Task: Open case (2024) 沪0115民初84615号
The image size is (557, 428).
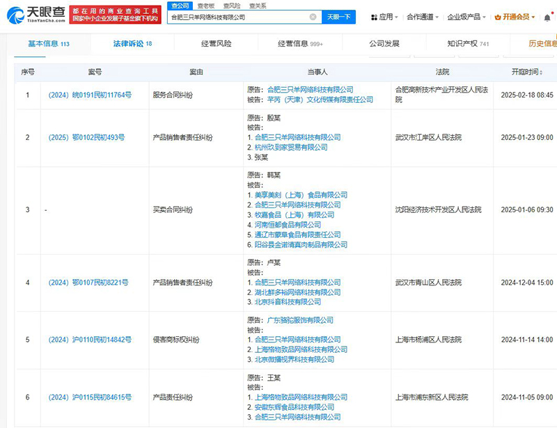Action: 90,397
